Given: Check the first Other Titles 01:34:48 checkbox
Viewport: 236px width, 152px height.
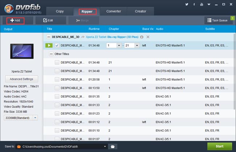Looking at the screenshot, I should click(x=57, y=62).
